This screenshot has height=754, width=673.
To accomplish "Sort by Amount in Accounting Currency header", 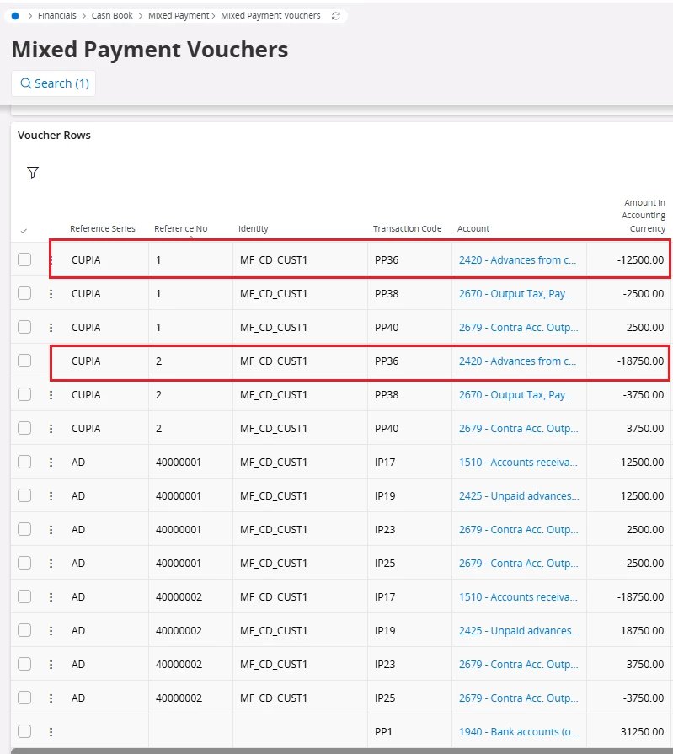I will pyautogui.click(x=644, y=216).
